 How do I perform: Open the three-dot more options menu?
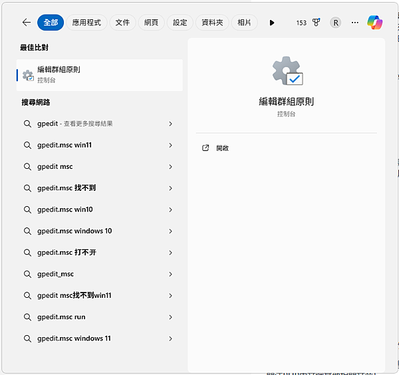[x=354, y=23]
